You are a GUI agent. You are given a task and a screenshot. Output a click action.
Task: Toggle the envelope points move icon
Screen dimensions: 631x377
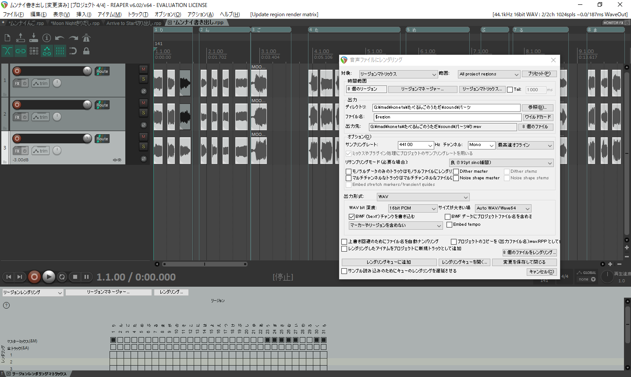47,51
